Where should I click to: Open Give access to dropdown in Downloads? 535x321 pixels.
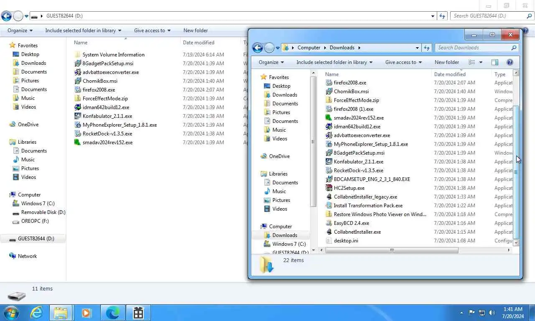click(x=403, y=62)
